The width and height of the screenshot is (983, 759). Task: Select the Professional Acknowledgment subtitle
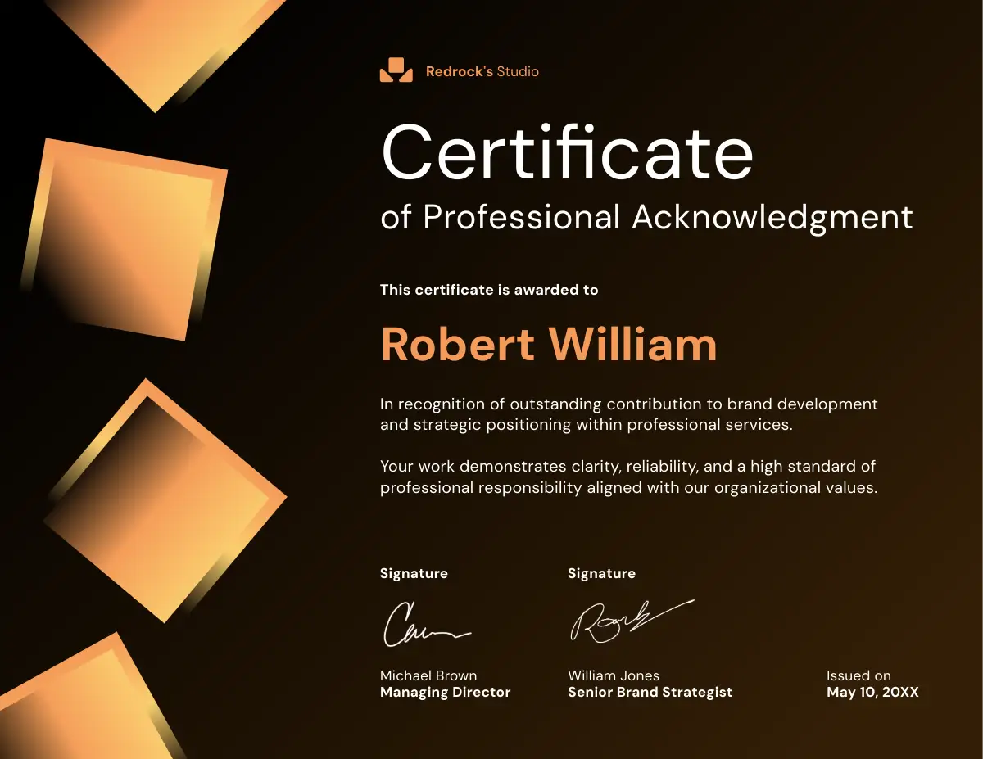(646, 218)
